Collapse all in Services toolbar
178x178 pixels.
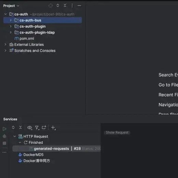click(x=21, y=128)
